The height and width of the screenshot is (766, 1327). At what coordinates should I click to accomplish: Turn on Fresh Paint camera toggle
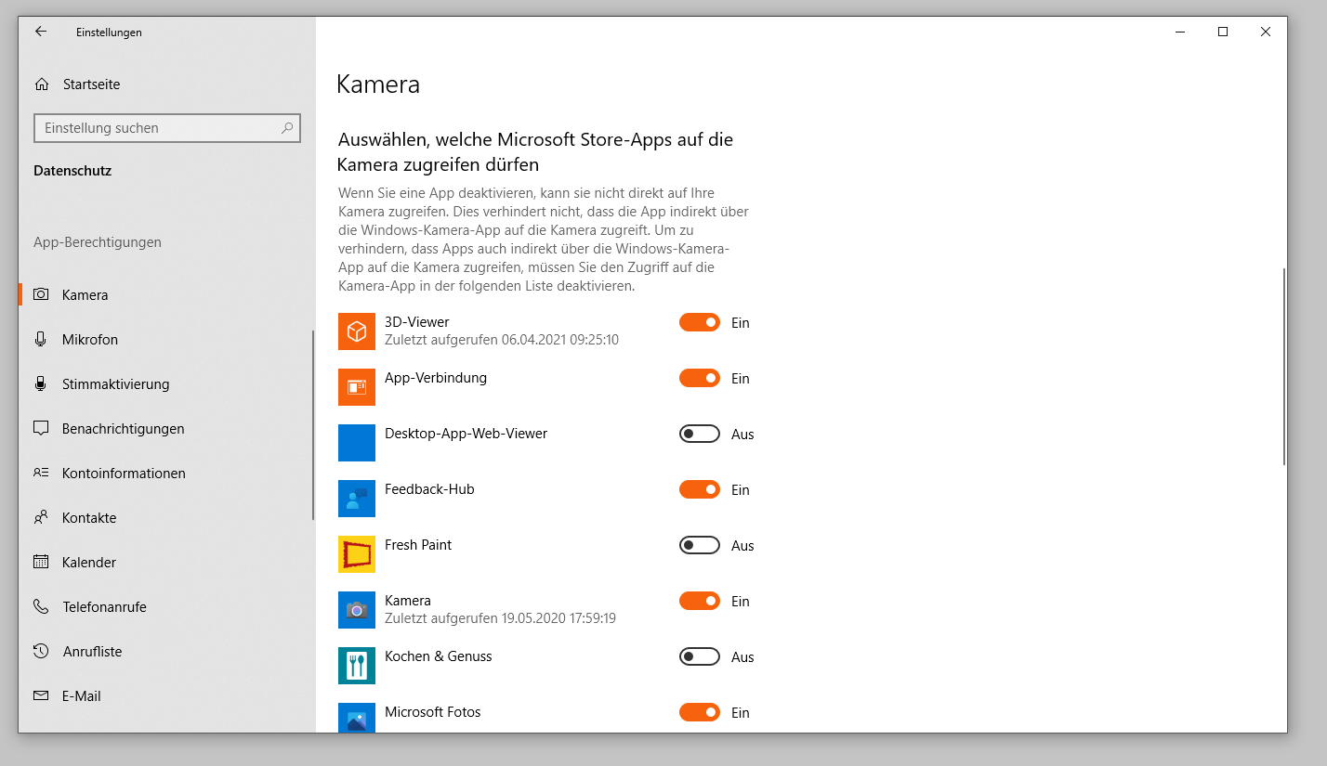click(x=699, y=545)
